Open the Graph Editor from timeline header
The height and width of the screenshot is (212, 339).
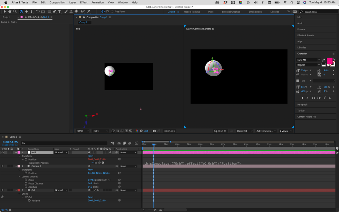136,143
